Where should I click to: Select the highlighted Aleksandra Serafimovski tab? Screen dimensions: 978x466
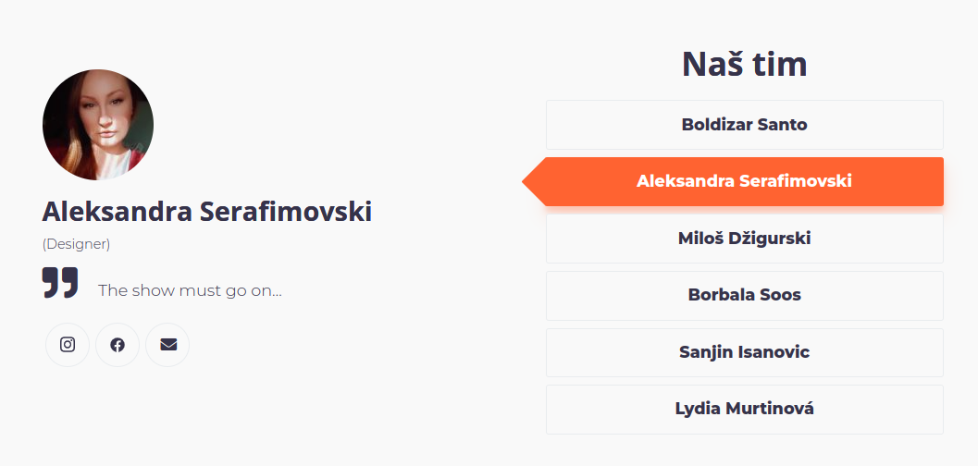pos(744,181)
